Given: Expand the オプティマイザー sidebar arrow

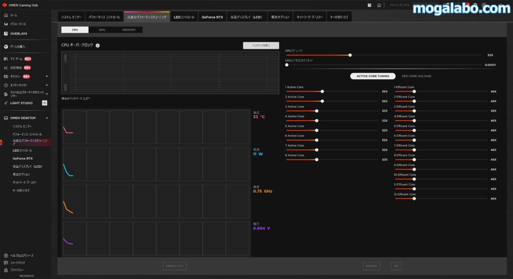Looking at the screenshot, I should point(47,85).
